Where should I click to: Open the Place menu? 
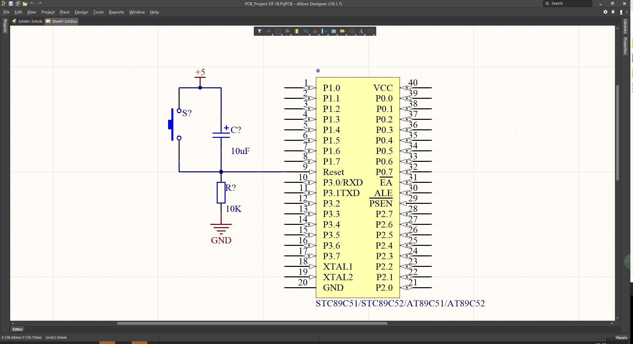pyautogui.click(x=64, y=12)
